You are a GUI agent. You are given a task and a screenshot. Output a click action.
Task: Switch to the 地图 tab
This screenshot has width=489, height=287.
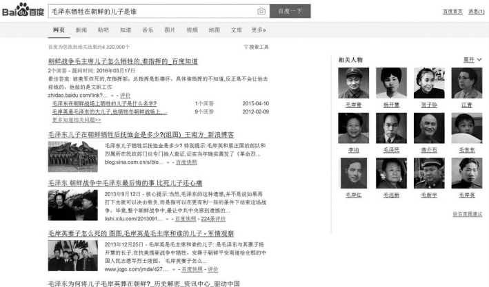coord(214,30)
